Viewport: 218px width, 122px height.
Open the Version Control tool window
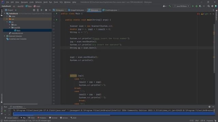tap(11, 118)
